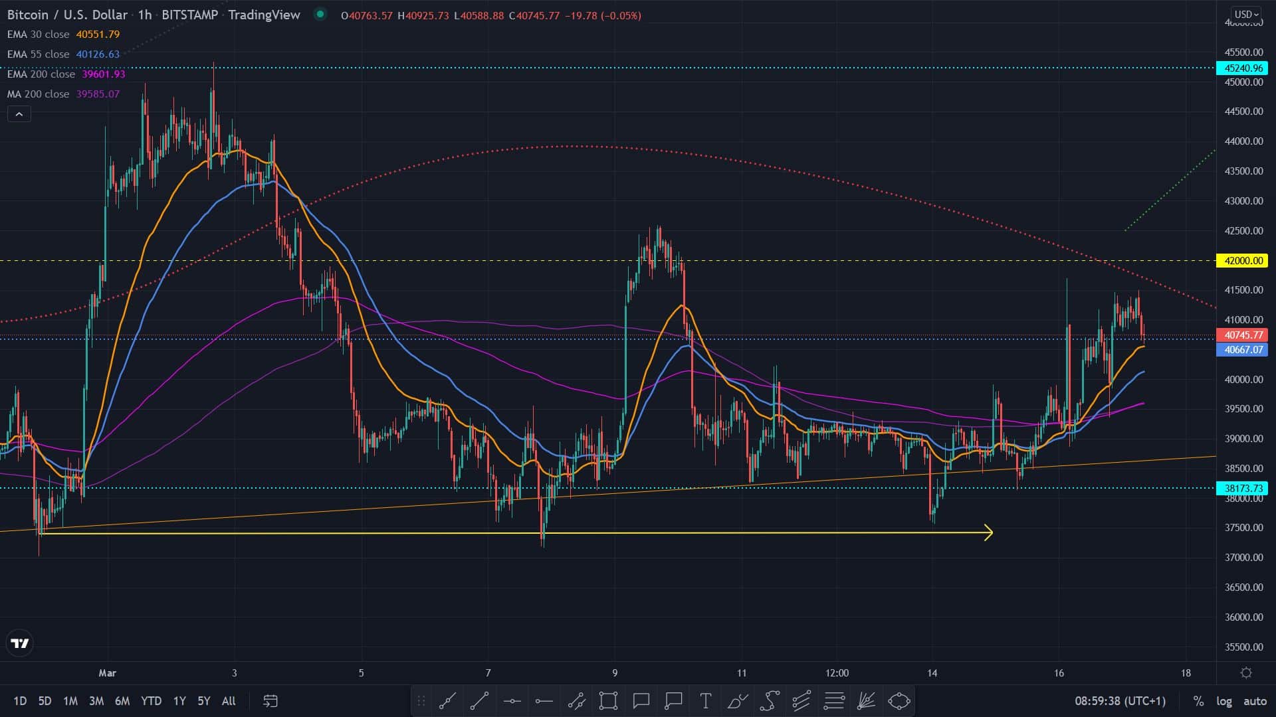
Task: Click the Bitcoin / U.S. Dollar symbol title
Action: coord(67,15)
